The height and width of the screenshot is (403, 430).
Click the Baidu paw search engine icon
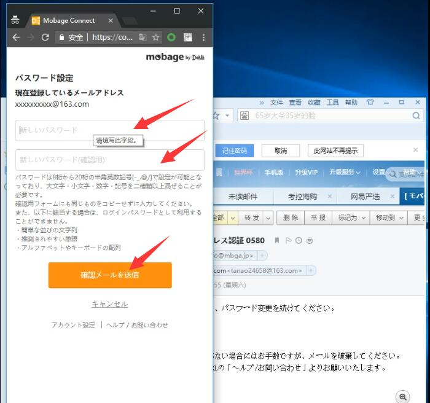(244, 115)
